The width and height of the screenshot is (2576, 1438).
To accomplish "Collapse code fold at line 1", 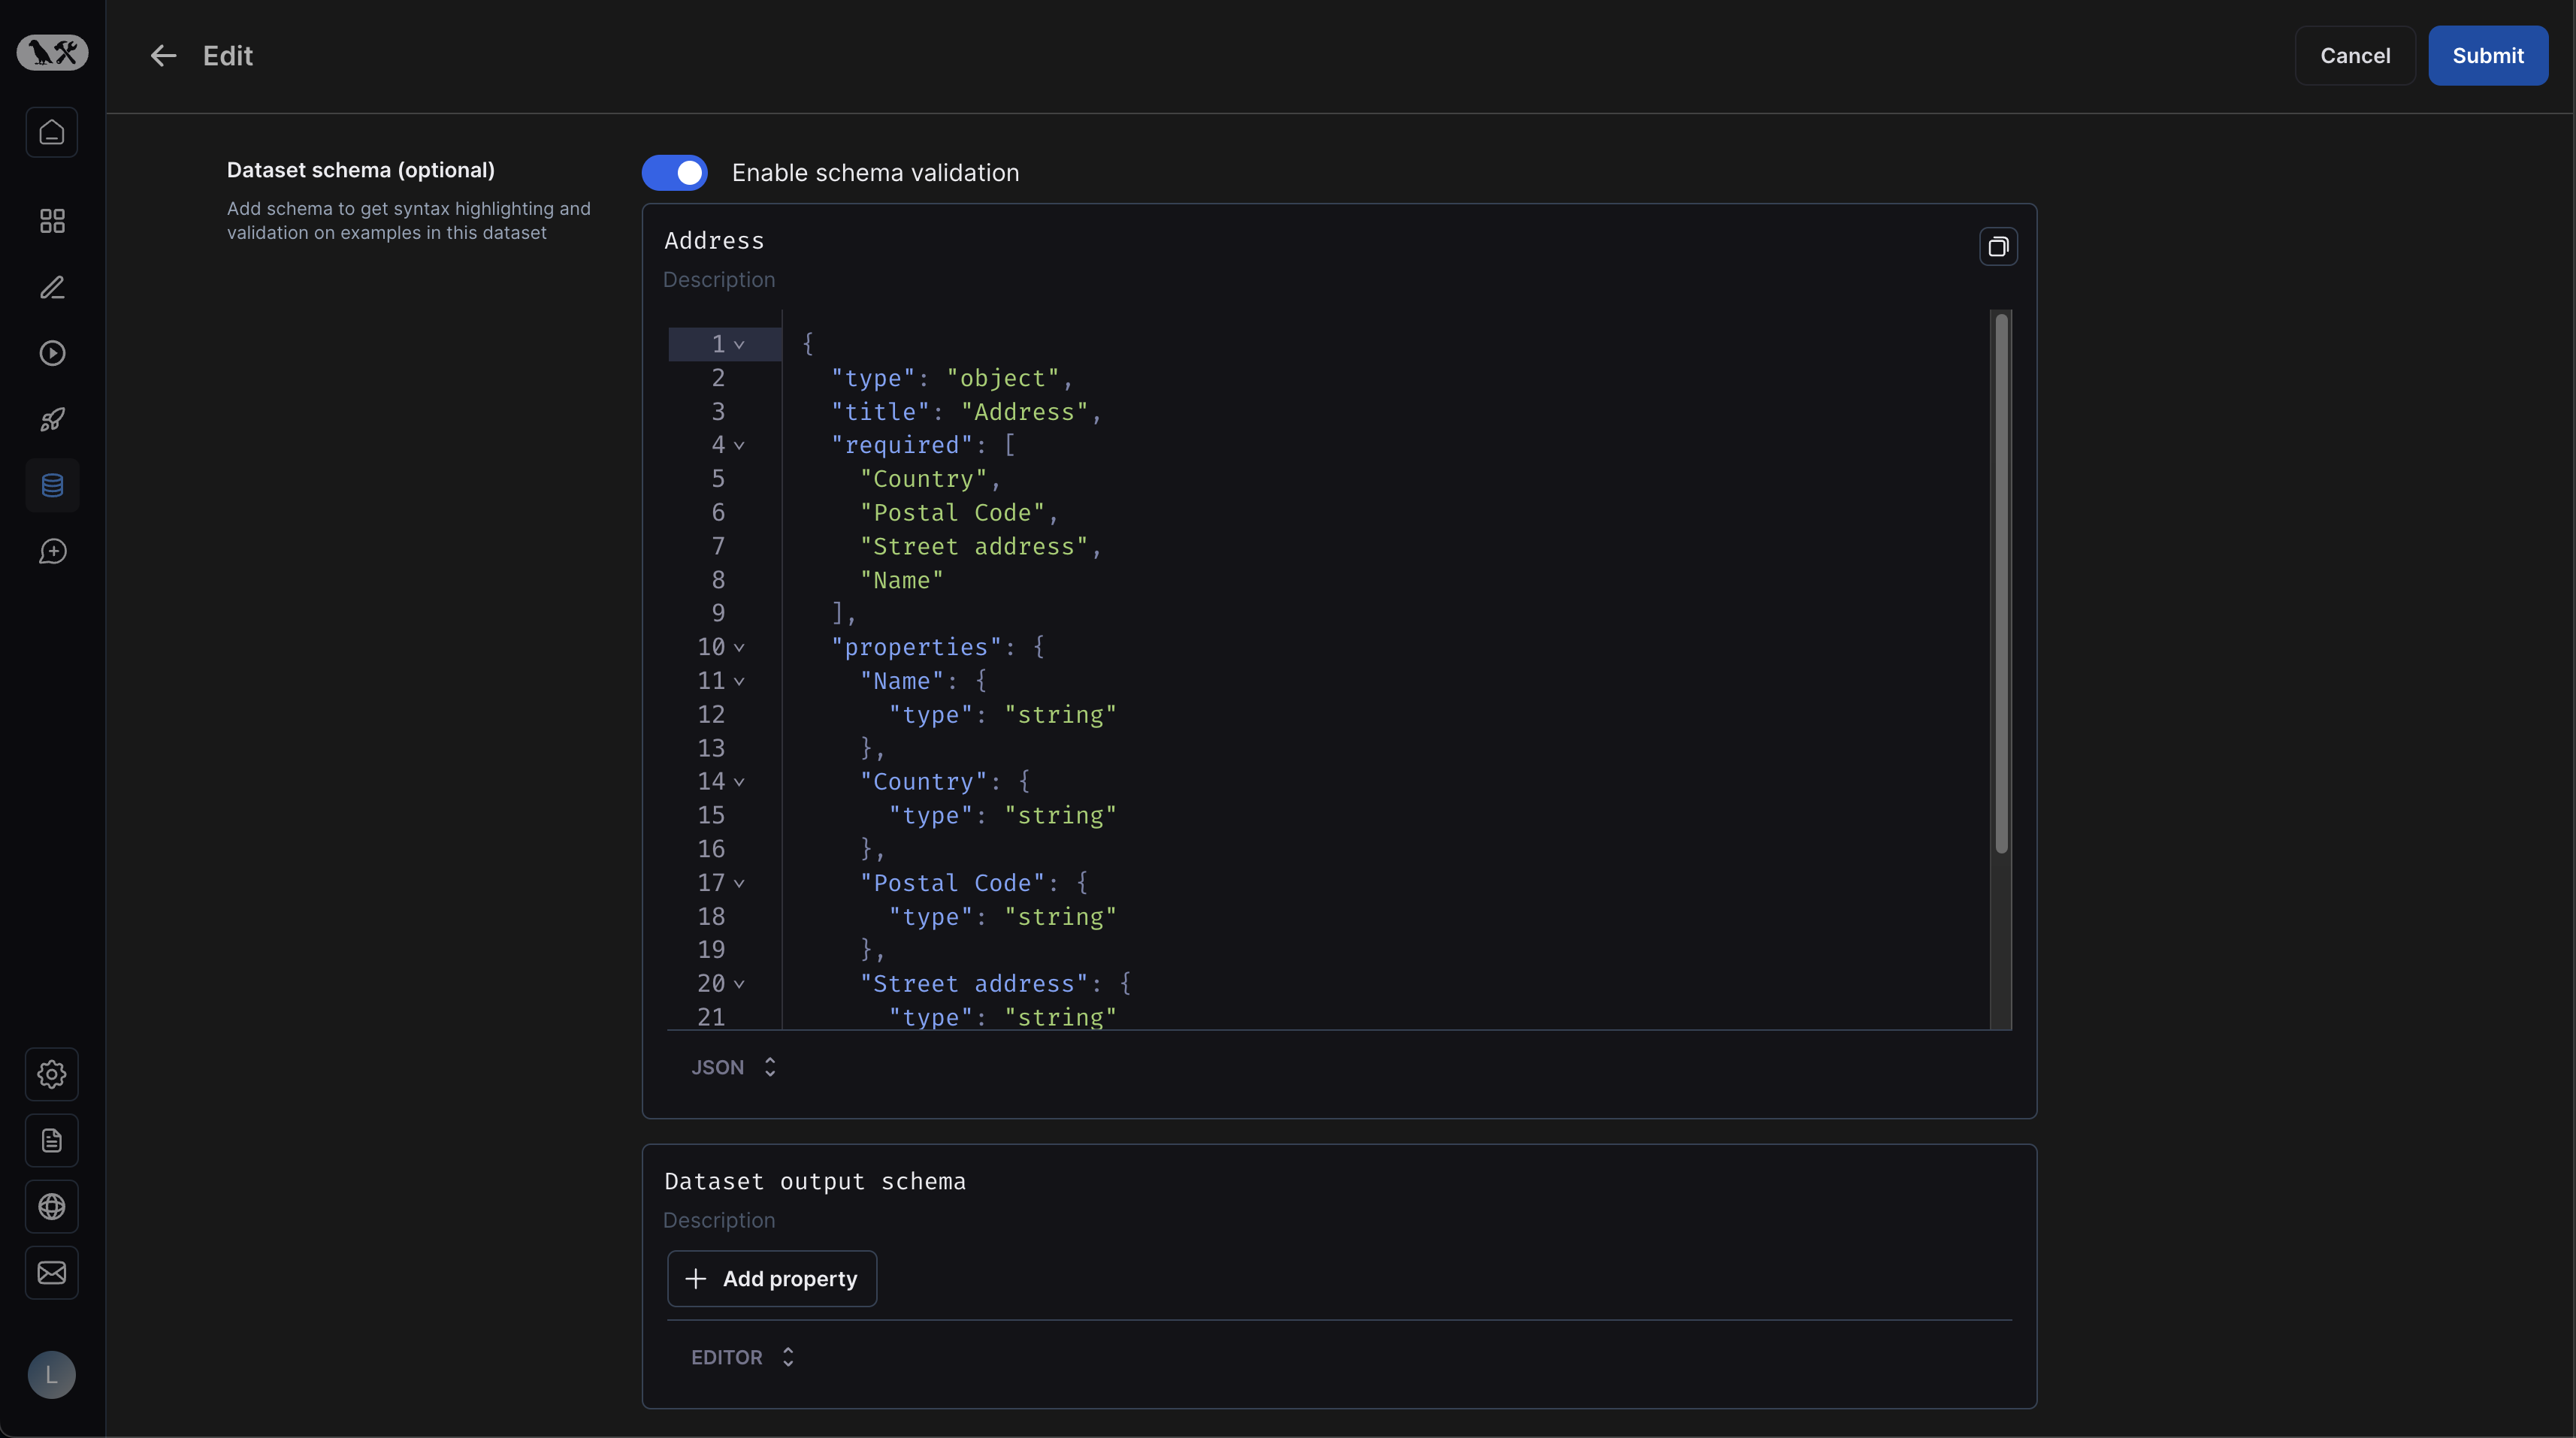I will [739, 345].
